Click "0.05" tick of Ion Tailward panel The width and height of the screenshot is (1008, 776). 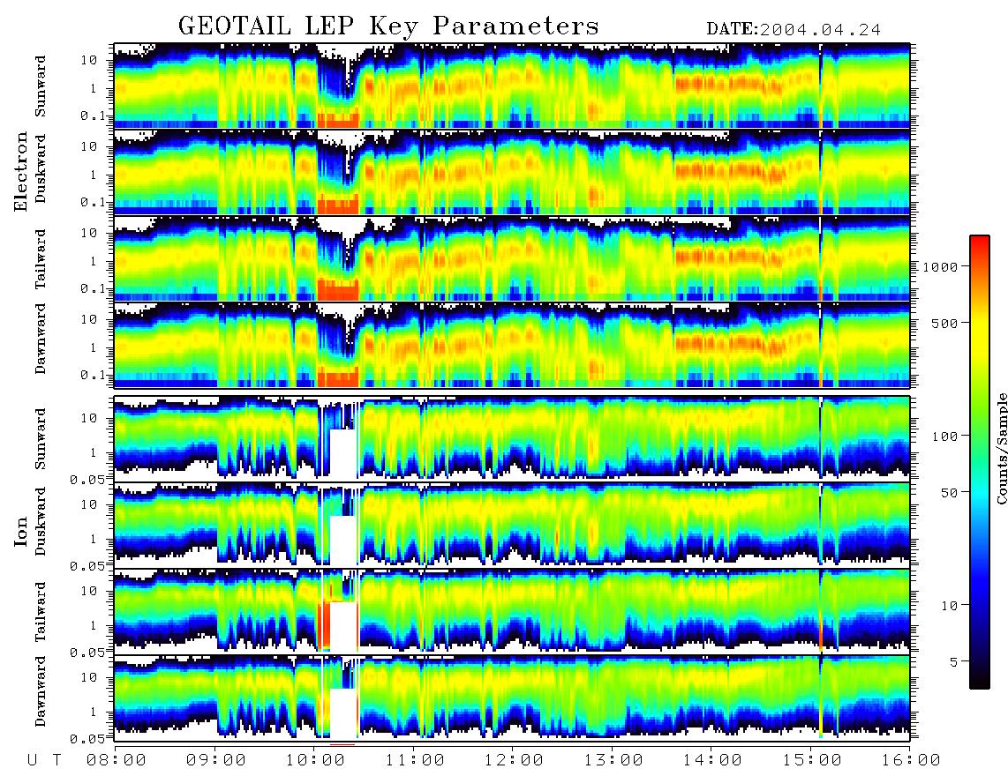pos(87,653)
